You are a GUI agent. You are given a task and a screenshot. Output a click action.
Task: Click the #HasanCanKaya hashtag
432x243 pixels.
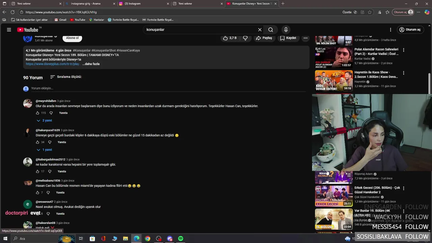point(128,50)
